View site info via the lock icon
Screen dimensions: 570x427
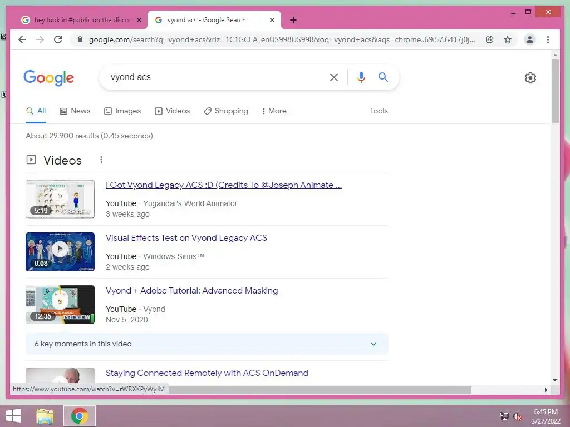pos(80,39)
